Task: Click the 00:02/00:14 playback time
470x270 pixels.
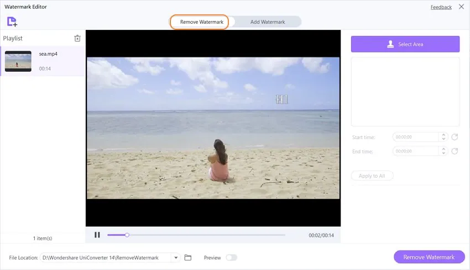Action: pyautogui.click(x=321, y=235)
